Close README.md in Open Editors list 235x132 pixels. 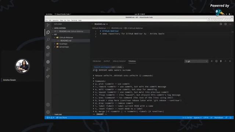55,31
